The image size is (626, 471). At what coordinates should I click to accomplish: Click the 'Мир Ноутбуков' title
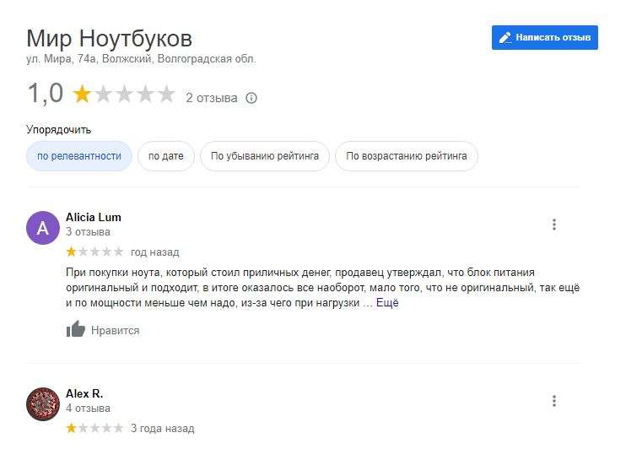(110, 39)
